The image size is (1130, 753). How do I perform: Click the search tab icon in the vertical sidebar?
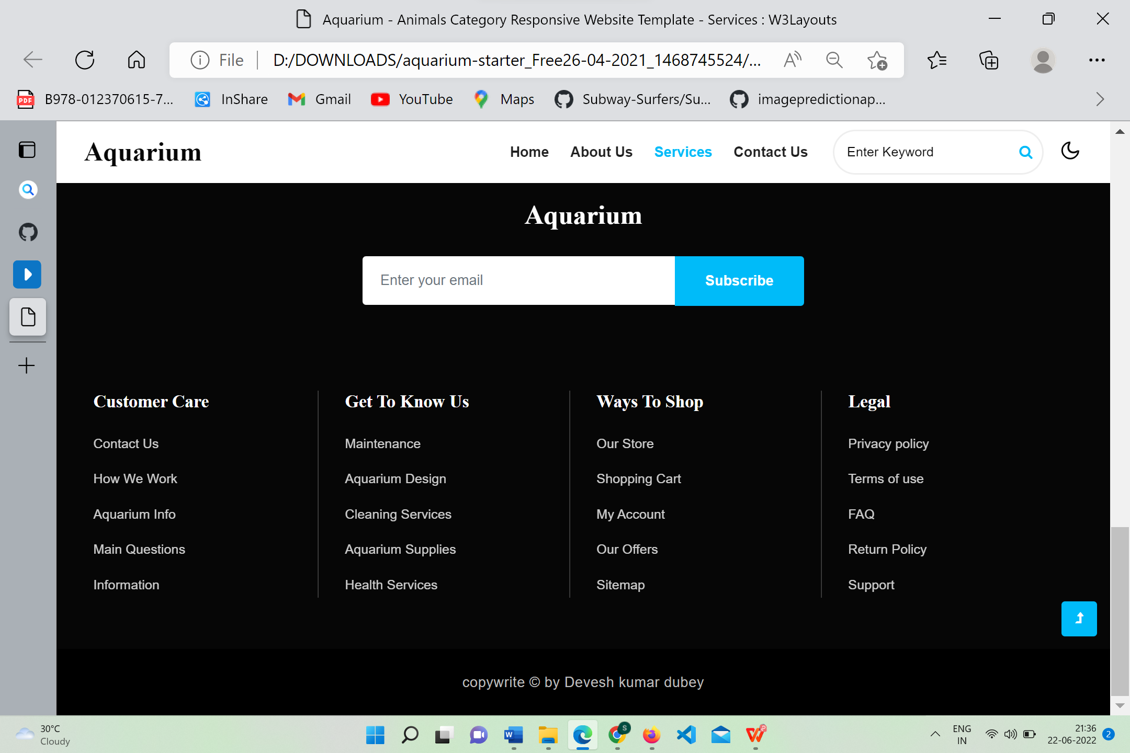click(28, 189)
